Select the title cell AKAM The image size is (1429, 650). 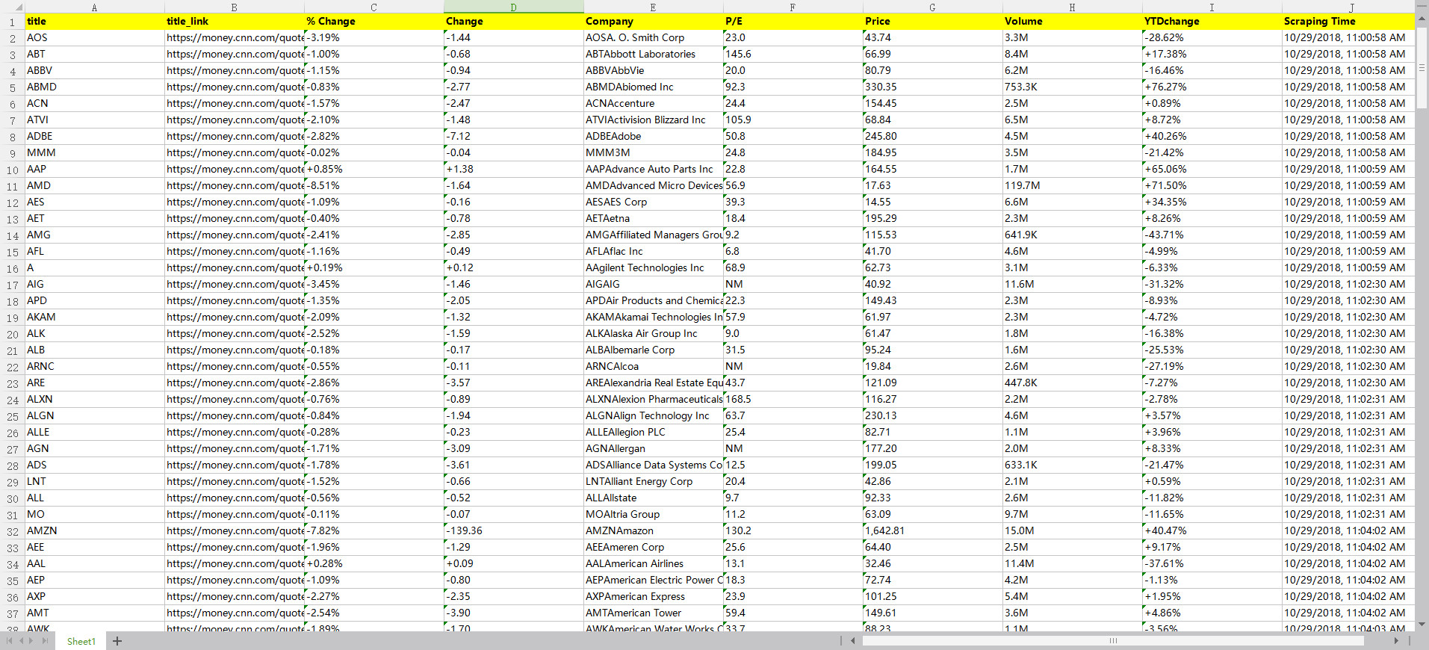click(94, 318)
